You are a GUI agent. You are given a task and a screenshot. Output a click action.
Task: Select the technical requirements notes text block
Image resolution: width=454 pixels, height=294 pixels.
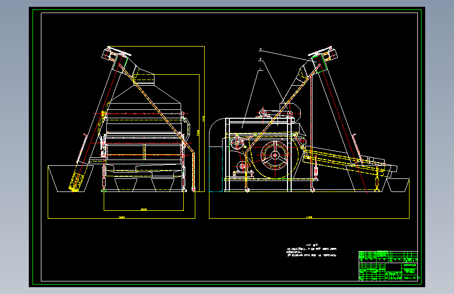pyautogui.click(x=311, y=251)
